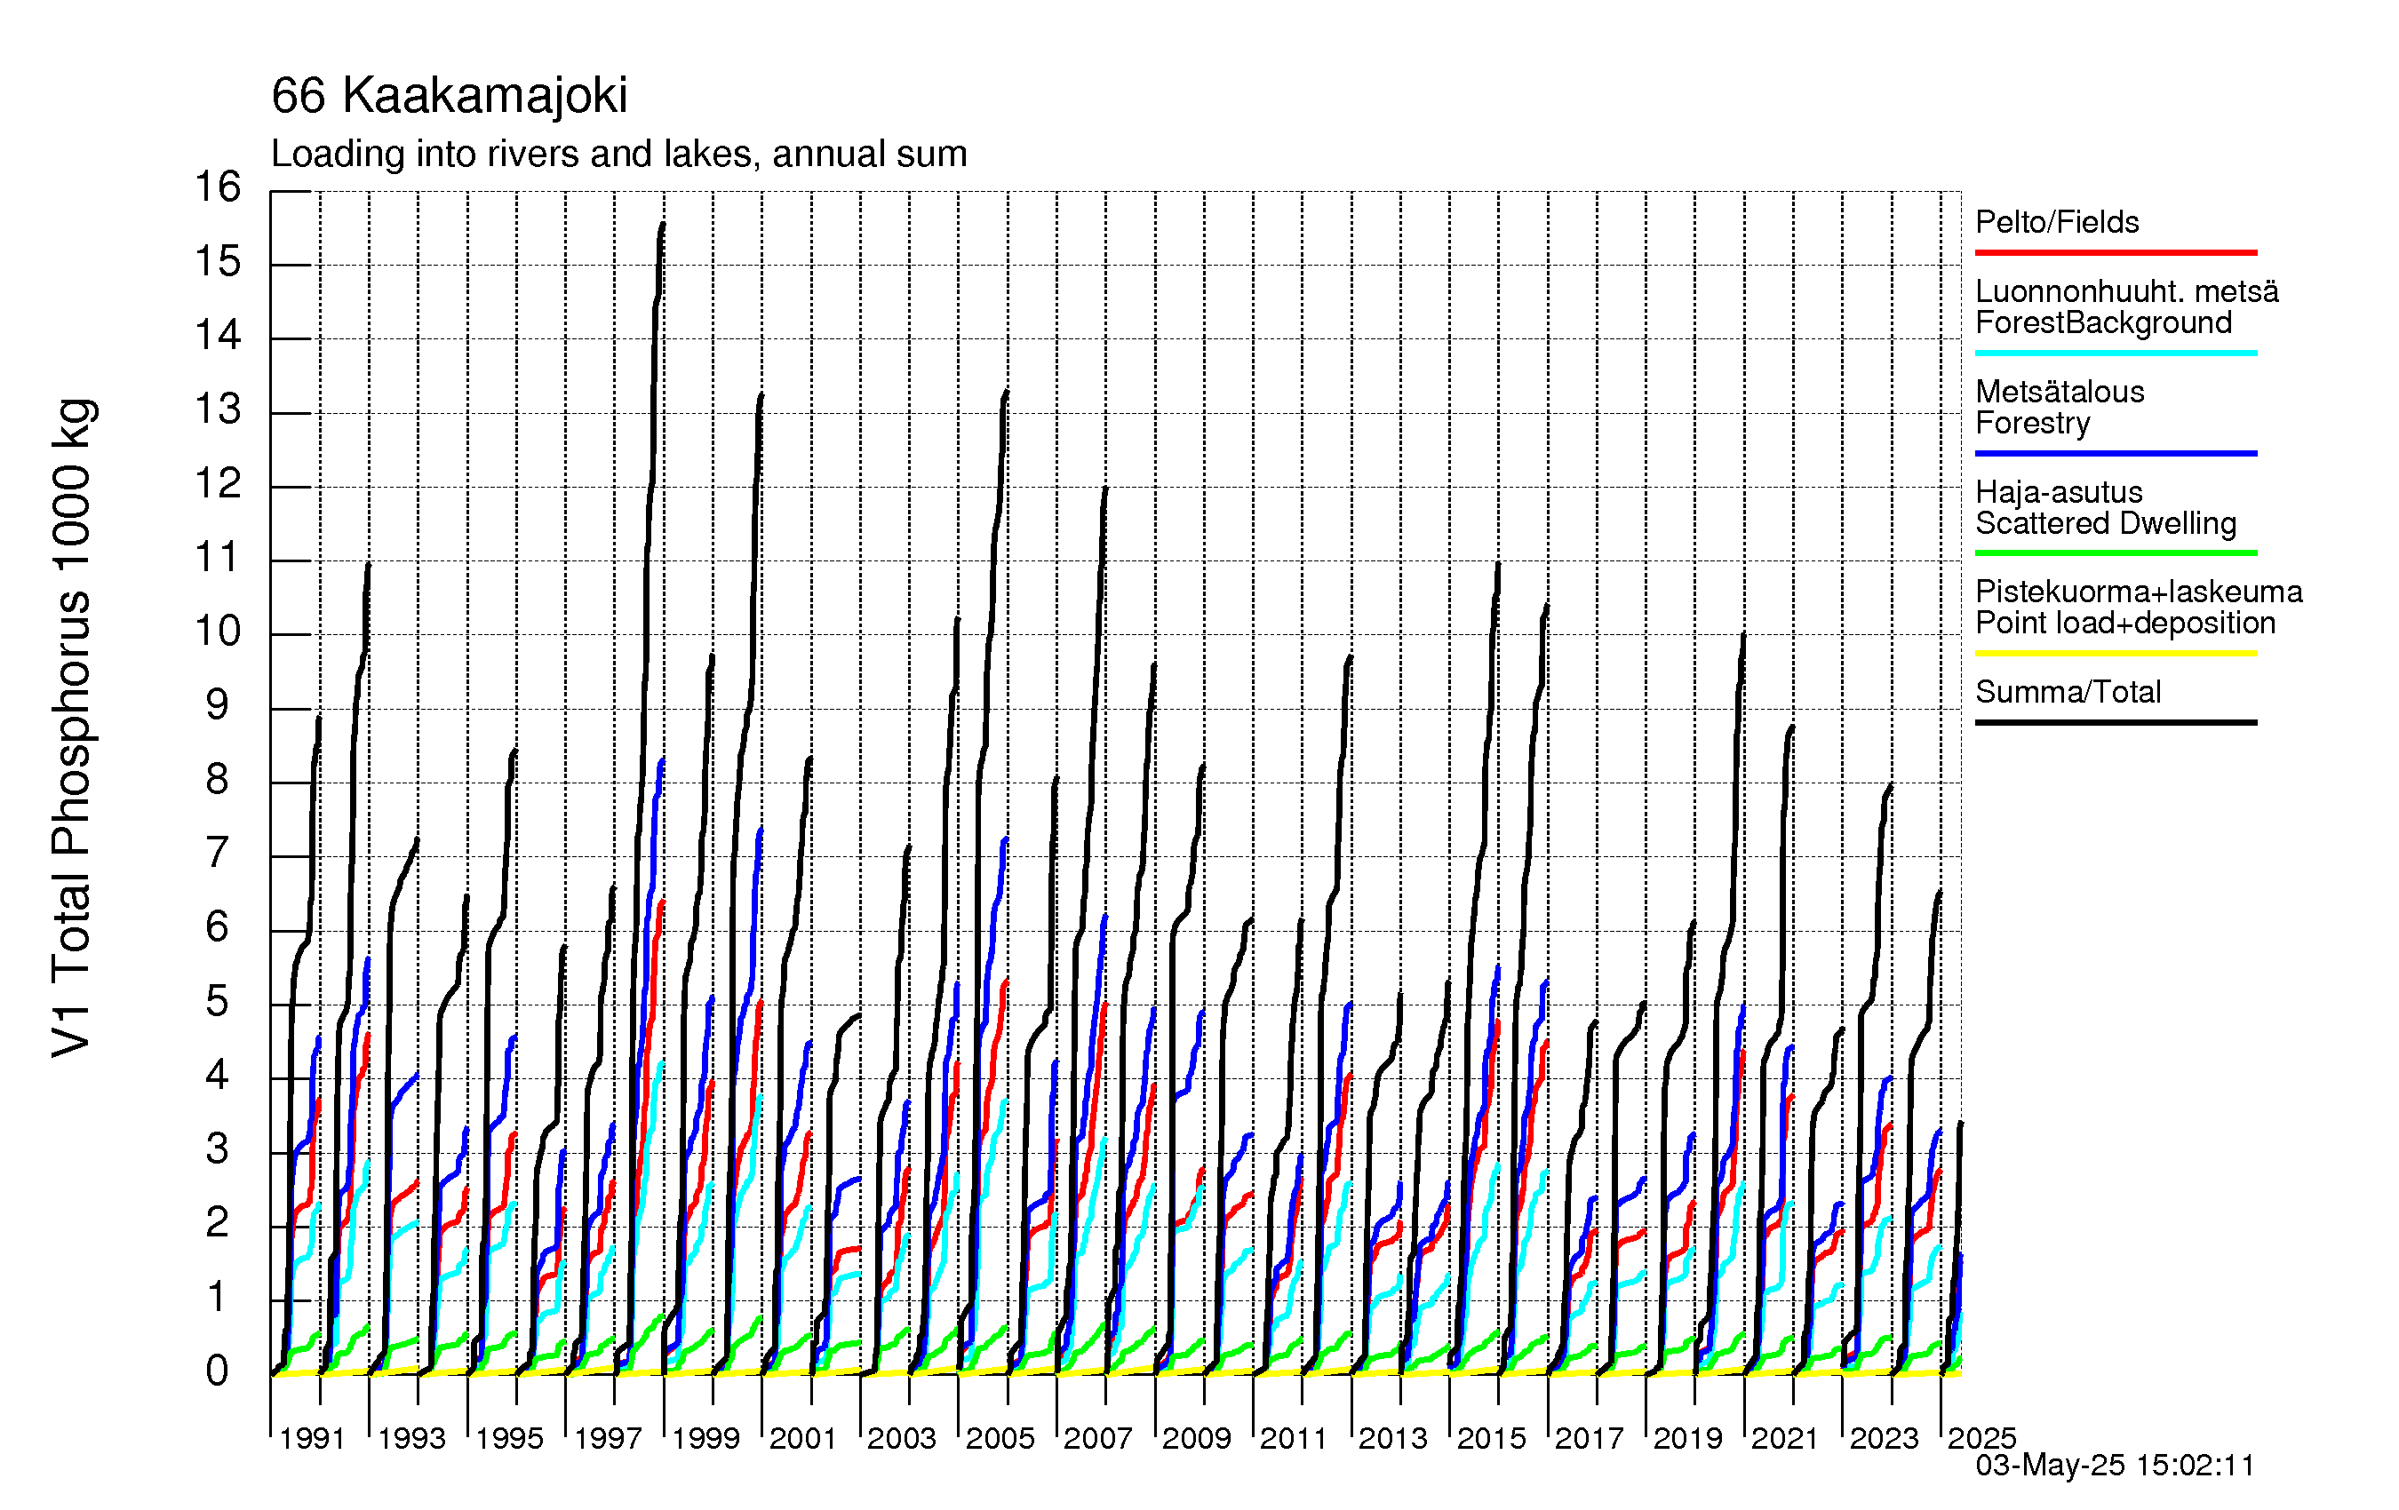Select the 'Summa/Total' legend label
This screenshot has height=1510, width=2399.
2068,692
